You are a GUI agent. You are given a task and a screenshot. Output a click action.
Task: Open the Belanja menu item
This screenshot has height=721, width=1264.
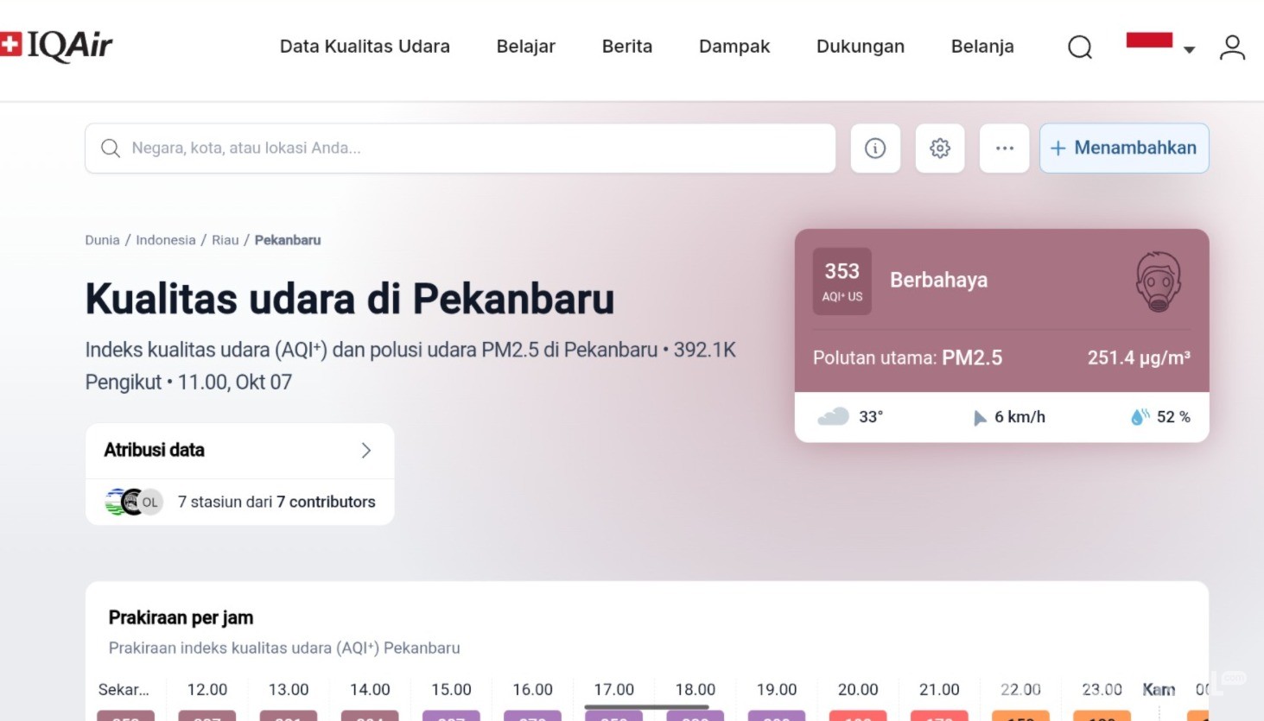[982, 47]
